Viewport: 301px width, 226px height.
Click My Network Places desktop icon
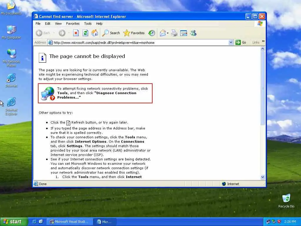pyautogui.click(x=11, y=58)
